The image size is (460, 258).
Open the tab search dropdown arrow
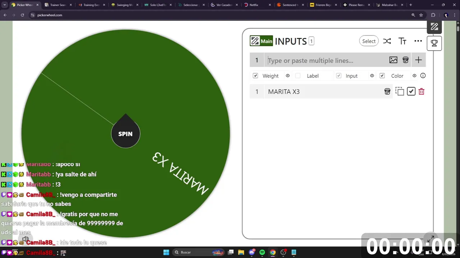coord(4,5)
